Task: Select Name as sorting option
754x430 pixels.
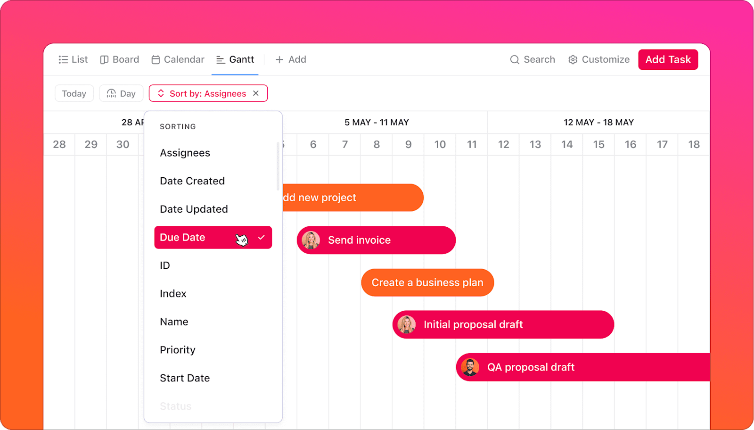Action: (174, 321)
